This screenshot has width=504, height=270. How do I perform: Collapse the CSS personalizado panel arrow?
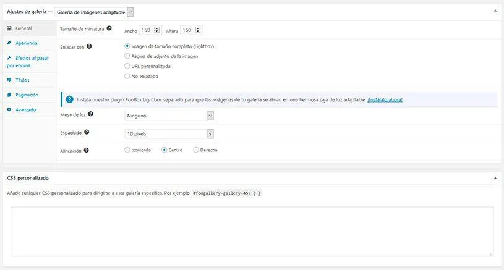coord(494,178)
